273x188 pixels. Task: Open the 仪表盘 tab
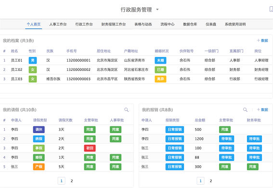point(211,24)
